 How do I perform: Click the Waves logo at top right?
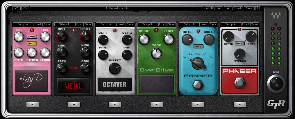click(x=276, y=15)
